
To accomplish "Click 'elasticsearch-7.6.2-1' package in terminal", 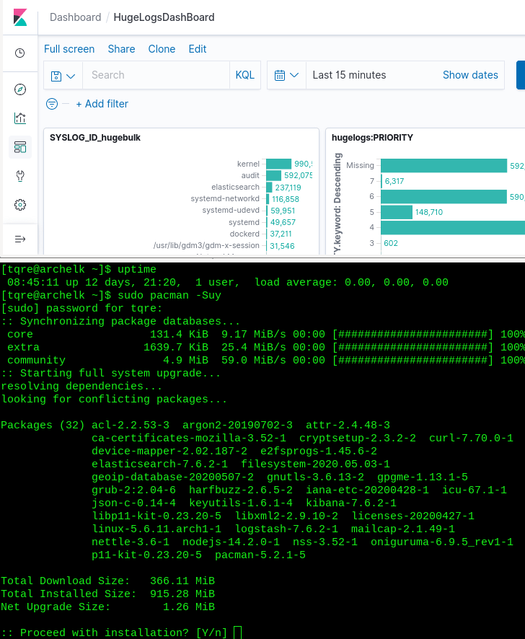I will (160, 464).
